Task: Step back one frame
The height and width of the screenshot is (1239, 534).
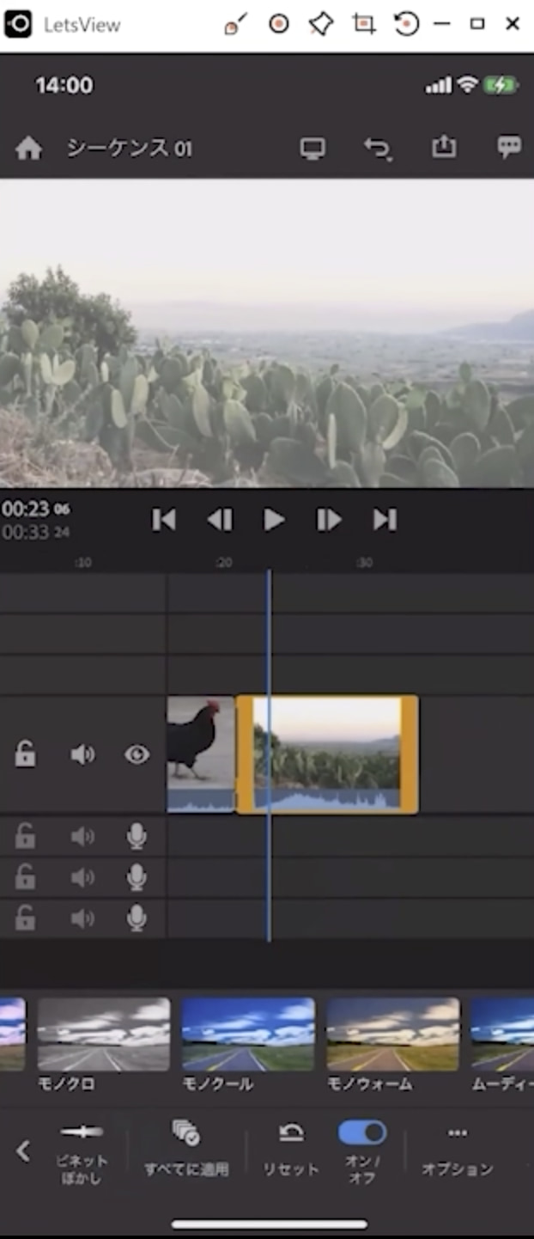Action: 220,519
